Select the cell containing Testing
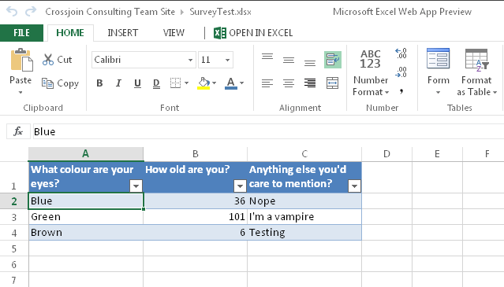 click(304, 233)
